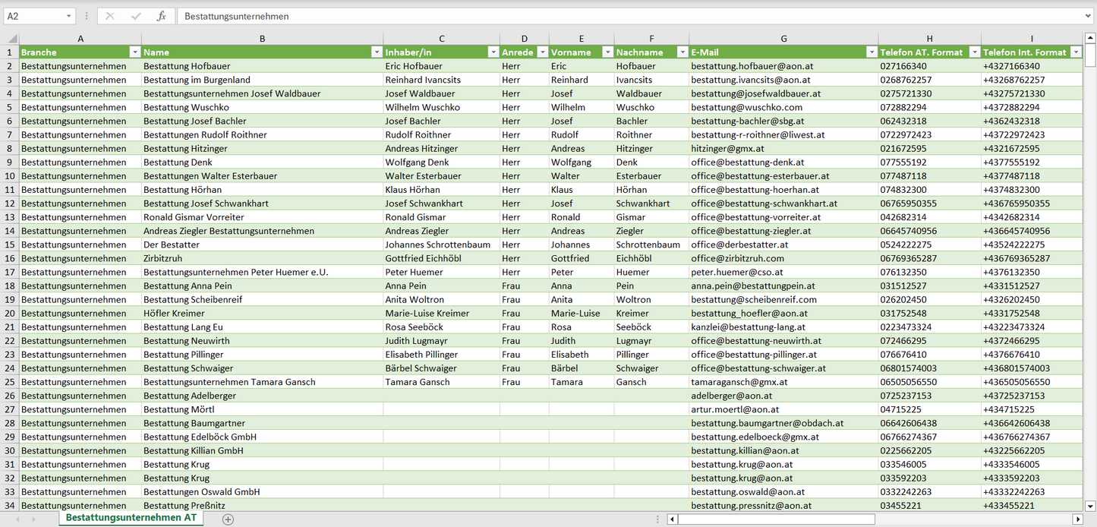Open the Name Box dropdown arrow

pos(68,16)
